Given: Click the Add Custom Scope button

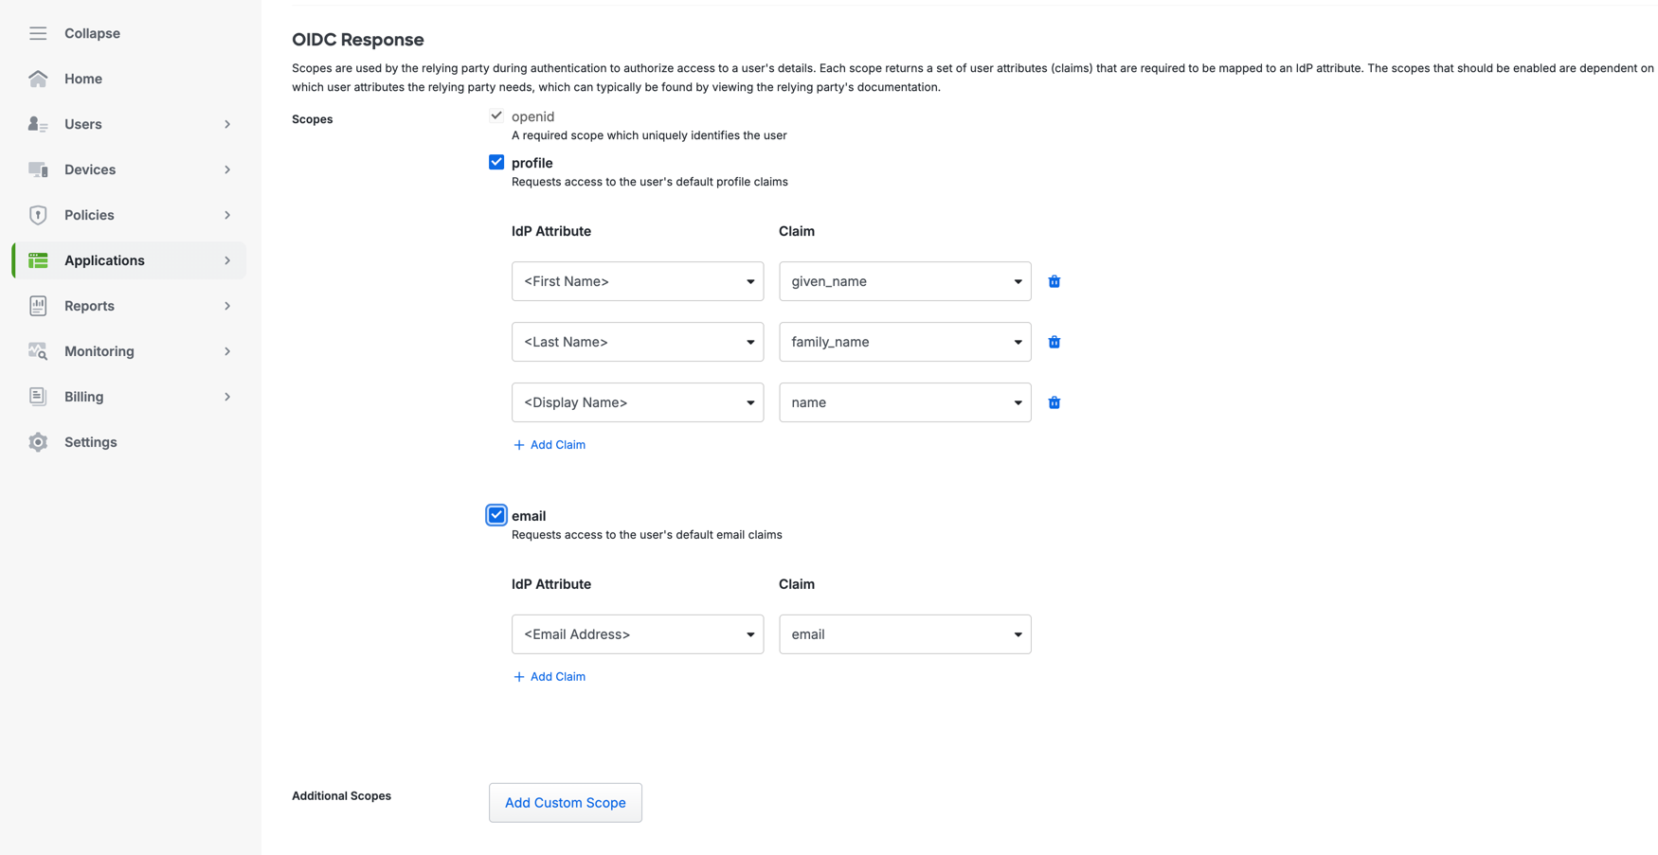Looking at the screenshot, I should (565, 802).
